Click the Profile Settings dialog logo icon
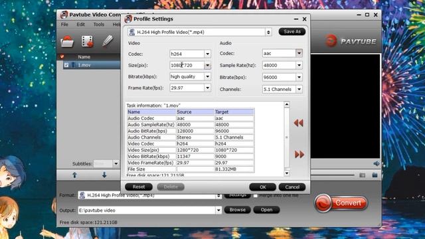 tap(128, 19)
